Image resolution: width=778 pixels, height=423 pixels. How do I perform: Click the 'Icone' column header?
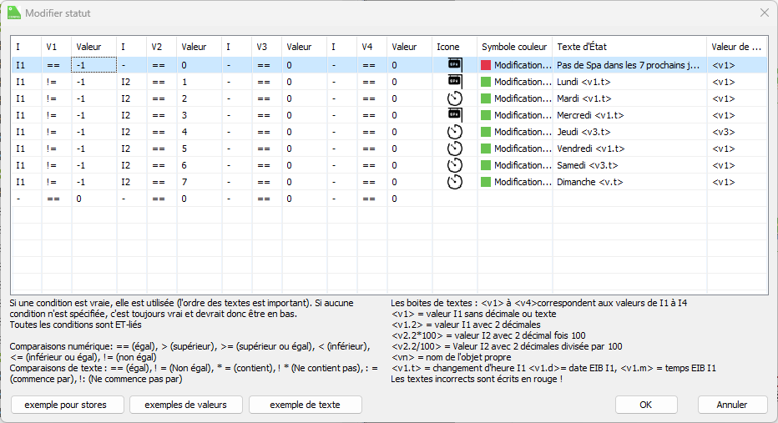(454, 47)
